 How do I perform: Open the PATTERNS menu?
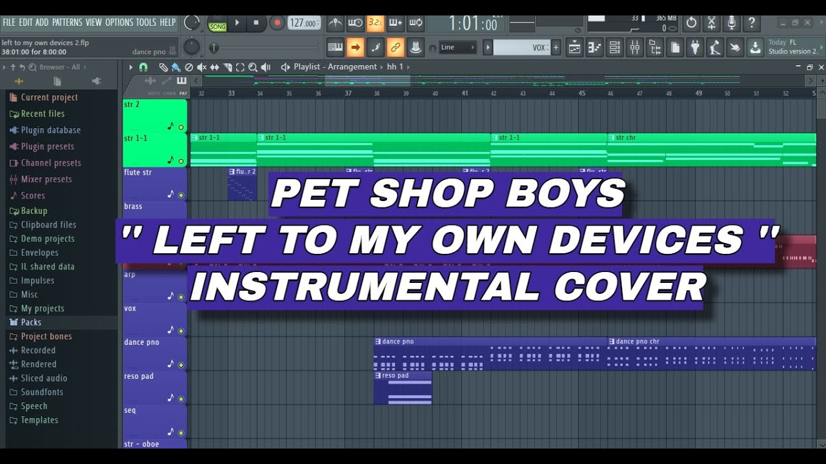(x=67, y=23)
